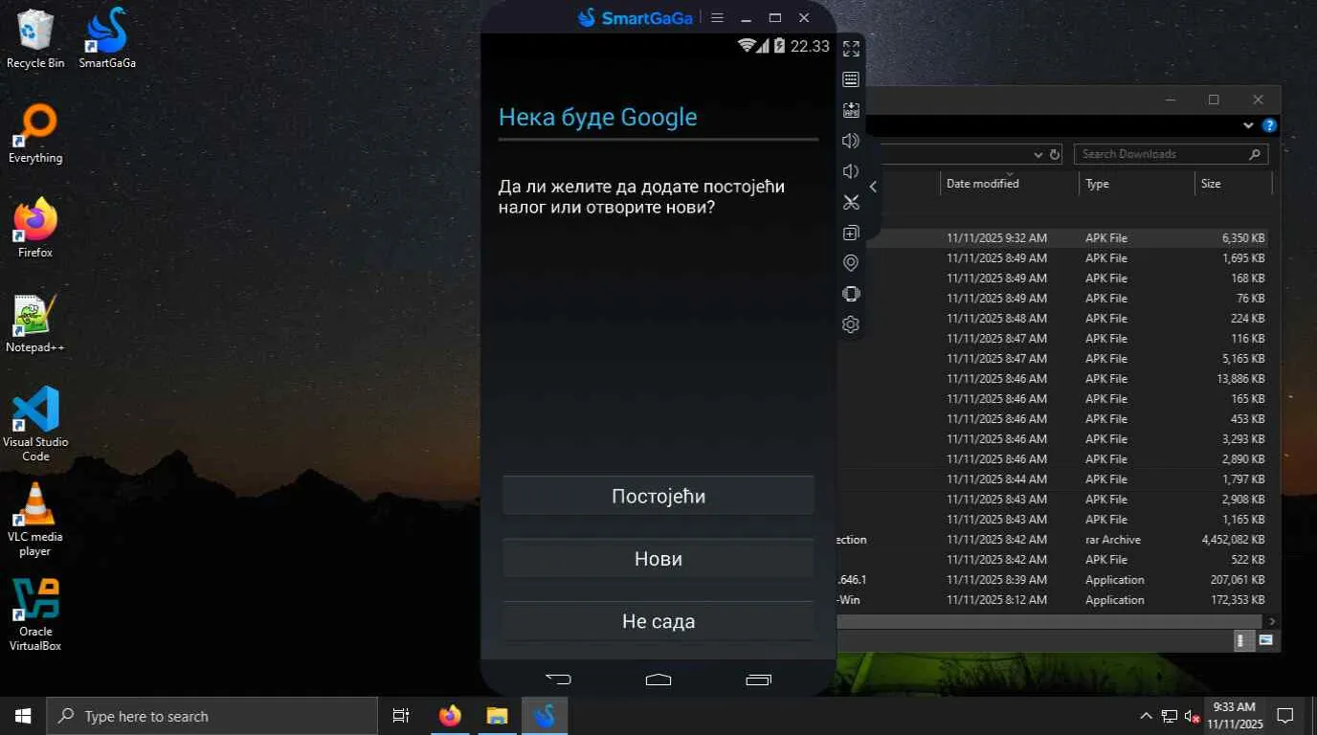Click the File Explorer horizontal scrollbar

[1049, 621]
